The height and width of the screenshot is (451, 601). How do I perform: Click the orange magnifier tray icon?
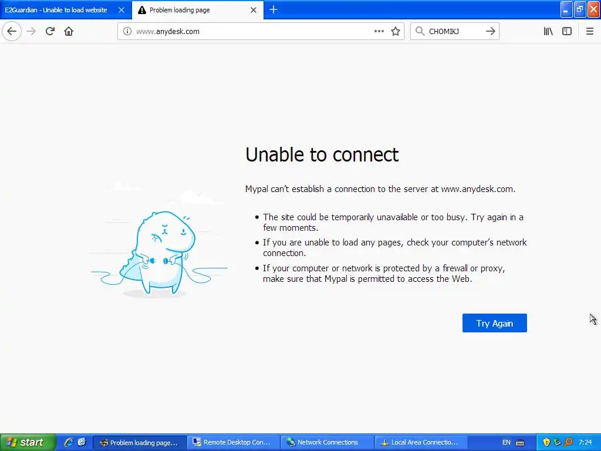[568, 442]
